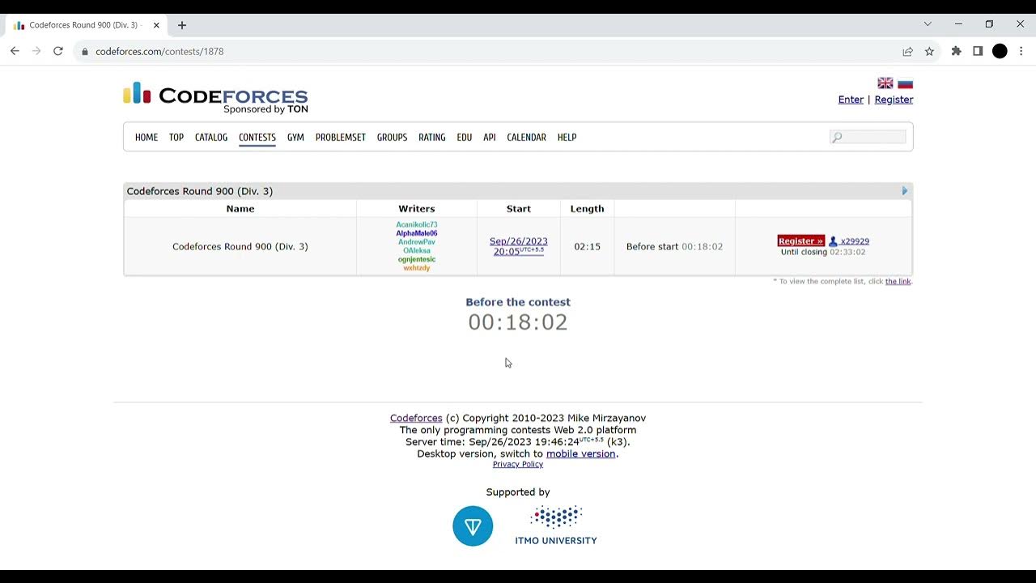Click the 'Before the contest' heading
Image resolution: width=1036 pixels, height=583 pixels.
point(518,302)
